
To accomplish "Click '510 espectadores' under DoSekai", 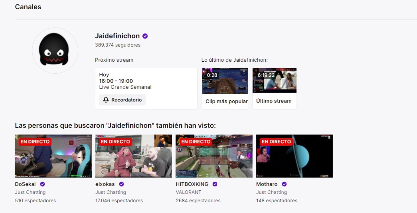I will point(35,201).
